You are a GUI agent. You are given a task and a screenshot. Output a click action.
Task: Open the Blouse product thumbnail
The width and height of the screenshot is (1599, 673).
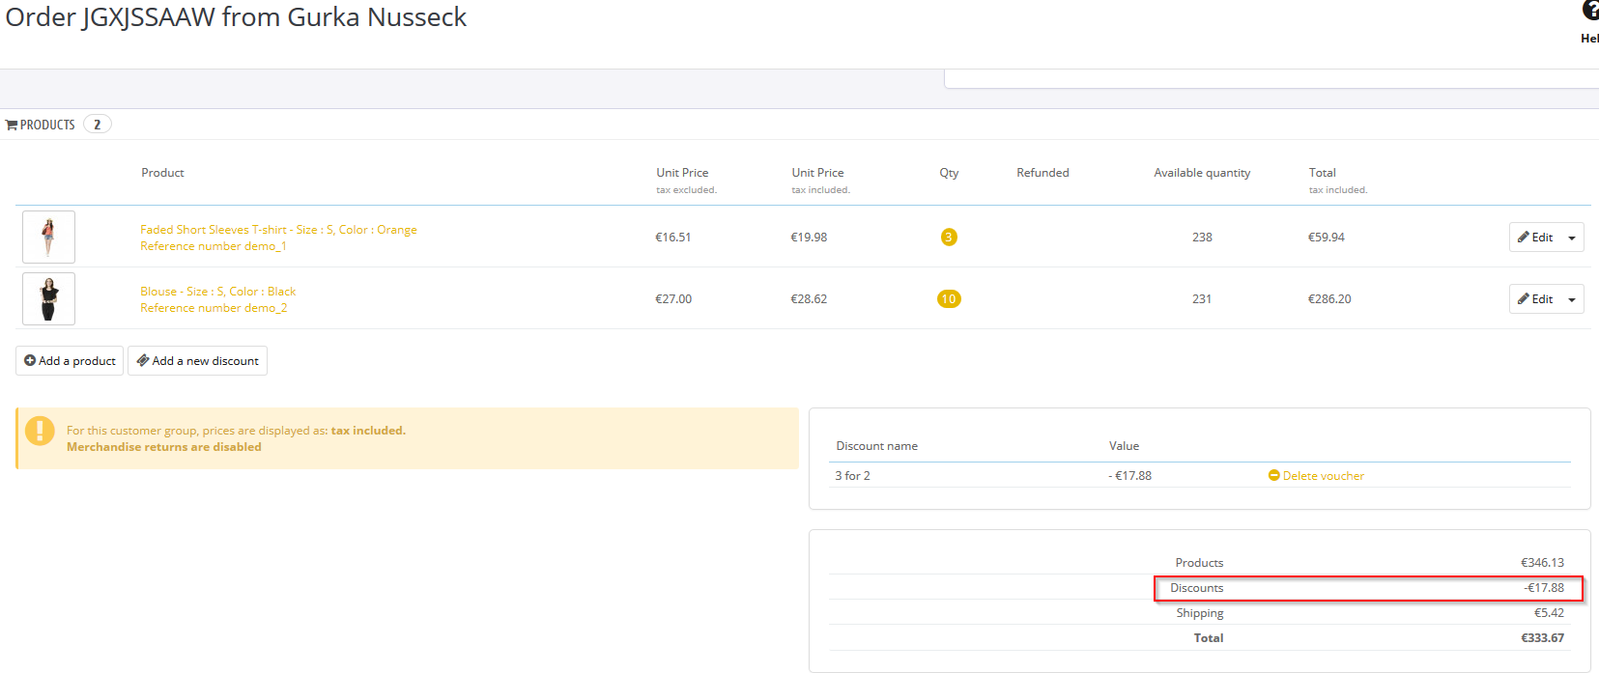pyautogui.click(x=48, y=299)
